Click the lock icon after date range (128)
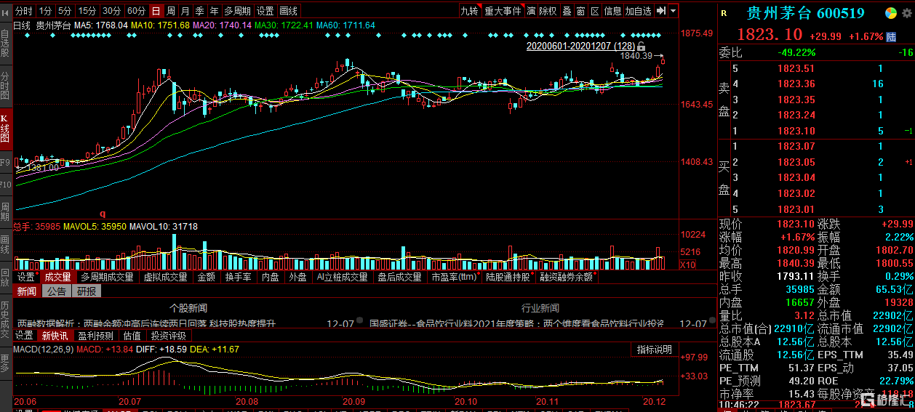The height and width of the screenshot is (412, 915). click(x=642, y=46)
